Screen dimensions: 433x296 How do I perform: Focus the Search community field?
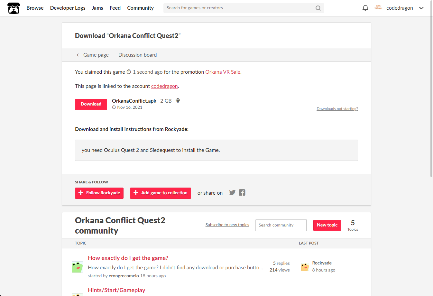281,225
